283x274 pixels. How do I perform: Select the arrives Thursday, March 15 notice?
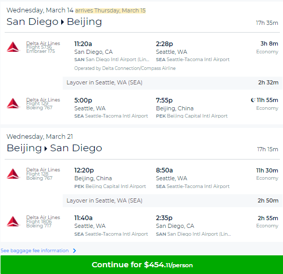click(x=110, y=10)
